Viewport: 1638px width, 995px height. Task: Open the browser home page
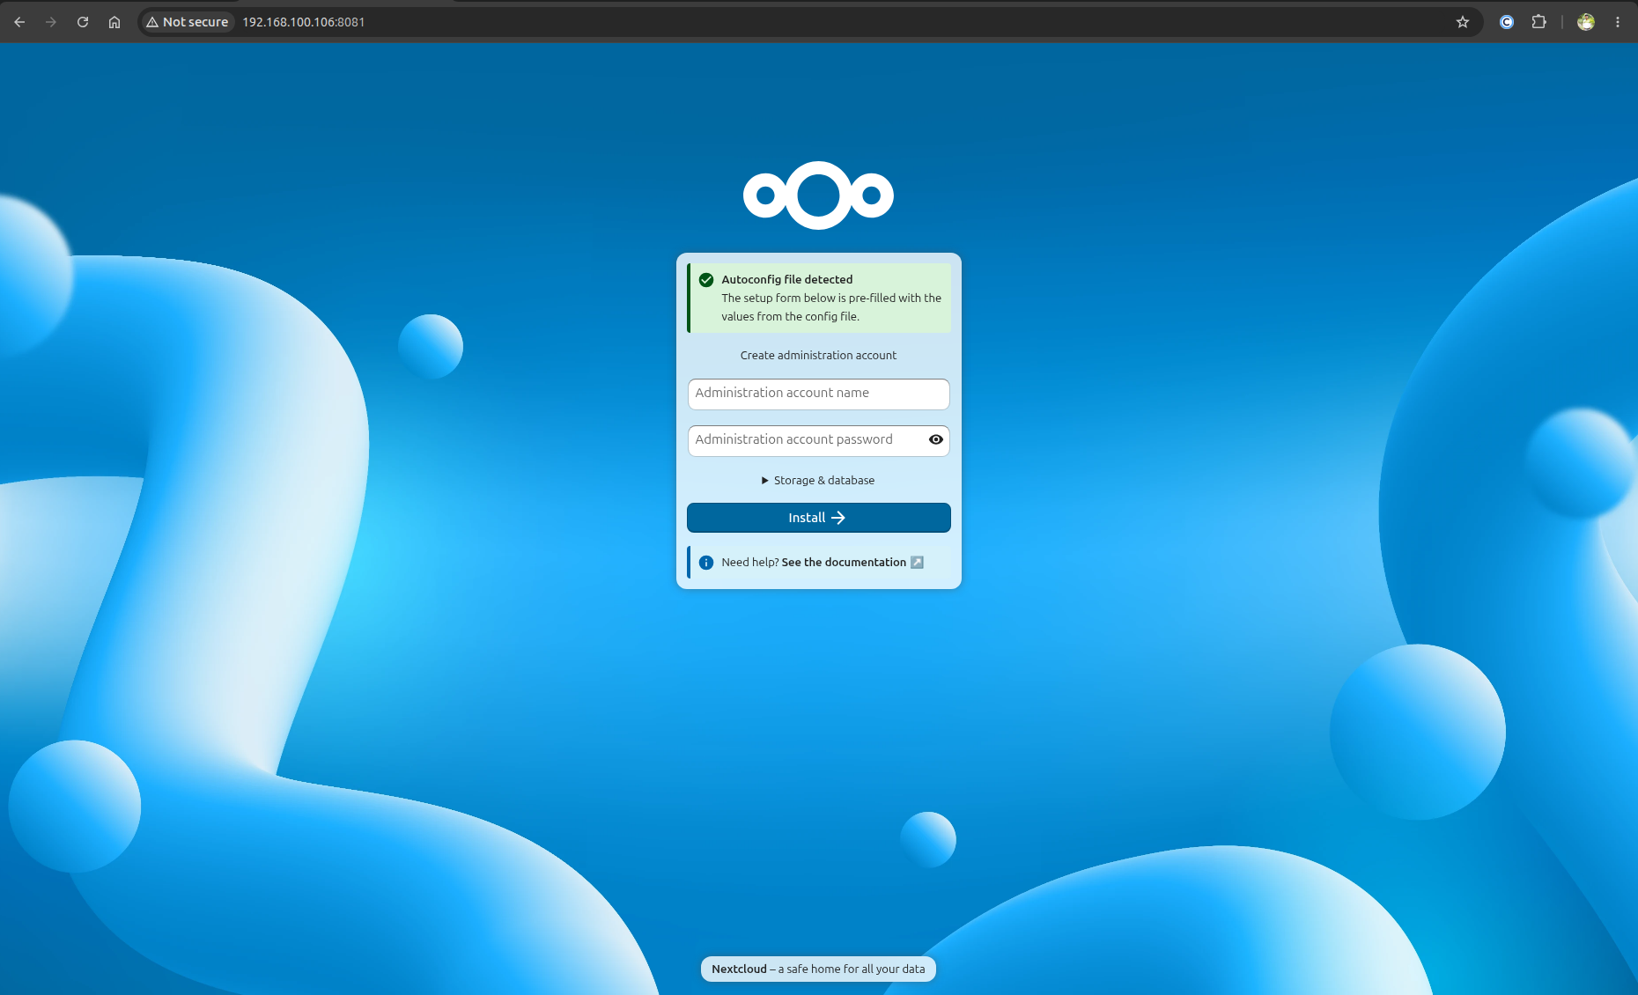(x=114, y=22)
